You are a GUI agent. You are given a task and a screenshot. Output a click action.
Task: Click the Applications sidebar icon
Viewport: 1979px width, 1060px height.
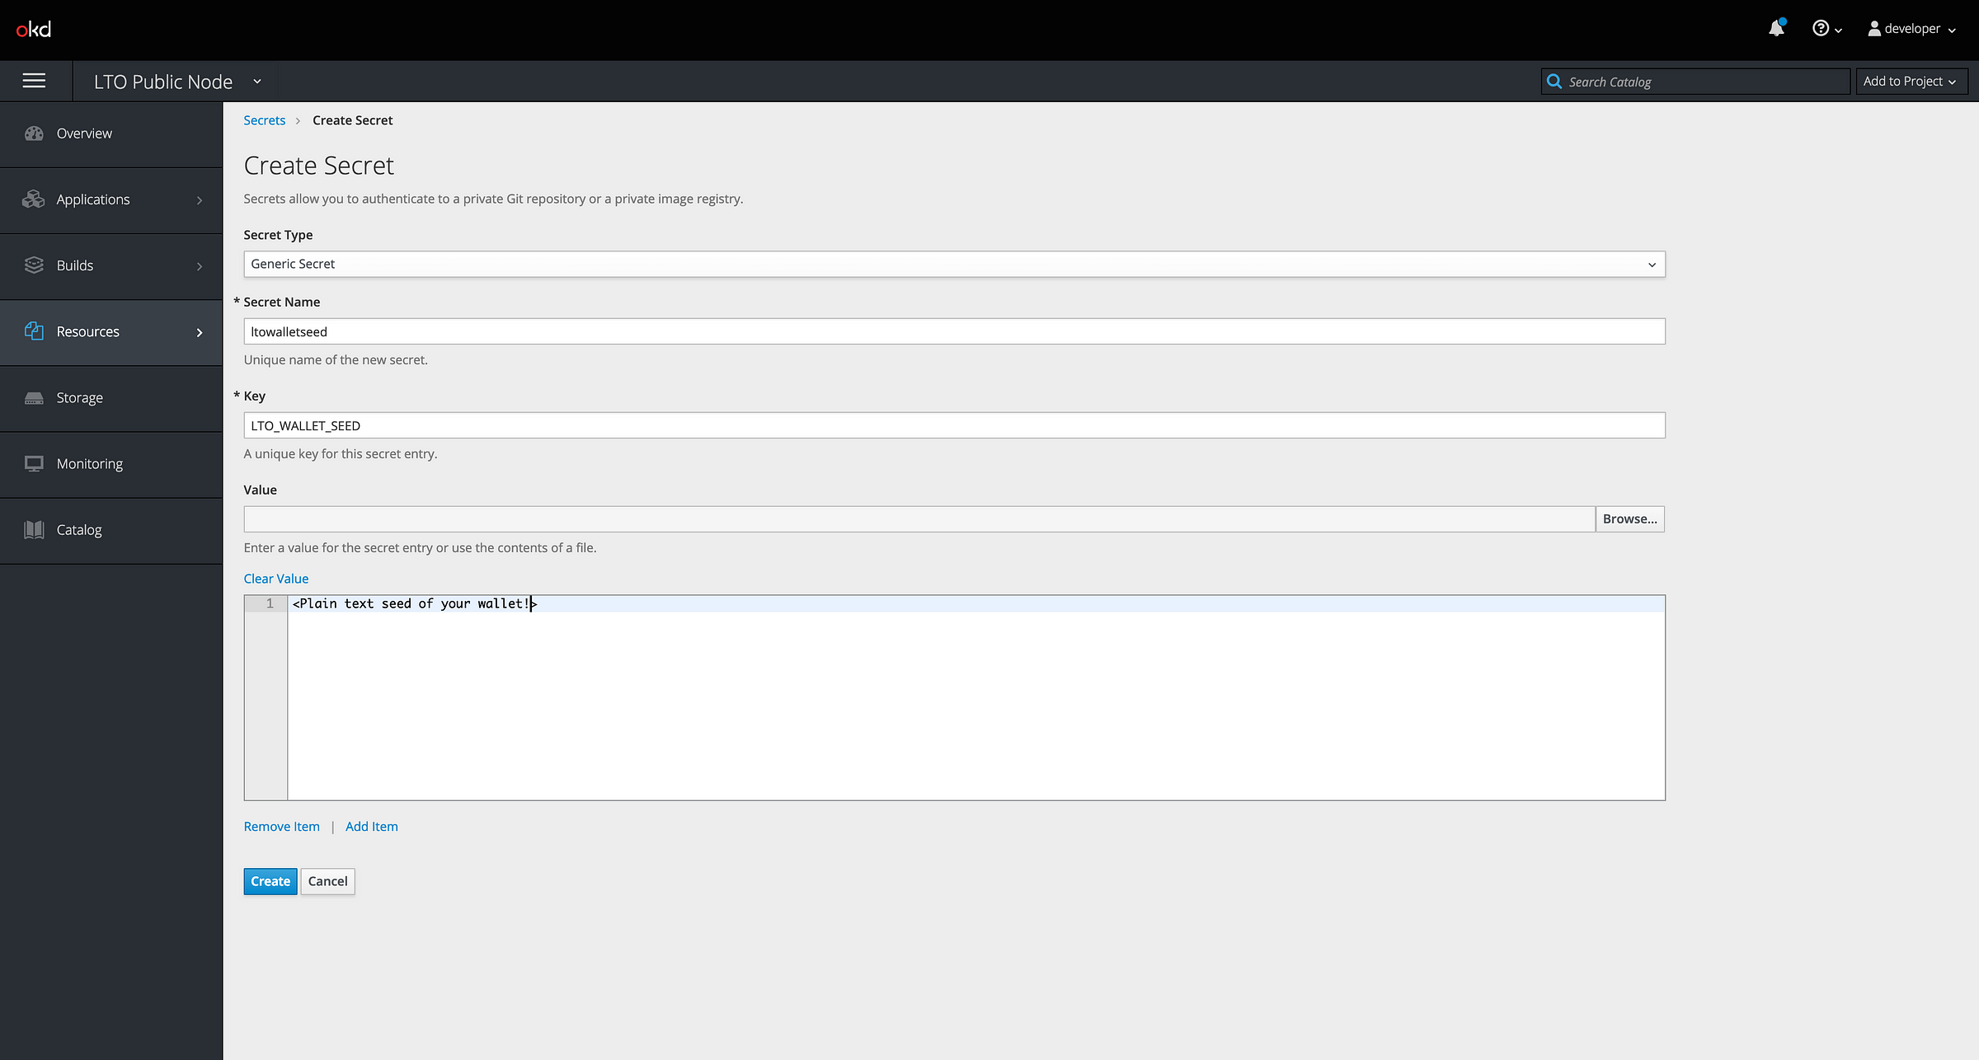pyautogui.click(x=111, y=199)
